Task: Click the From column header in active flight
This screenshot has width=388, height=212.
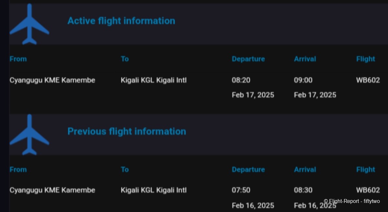Action: pos(18,59)
